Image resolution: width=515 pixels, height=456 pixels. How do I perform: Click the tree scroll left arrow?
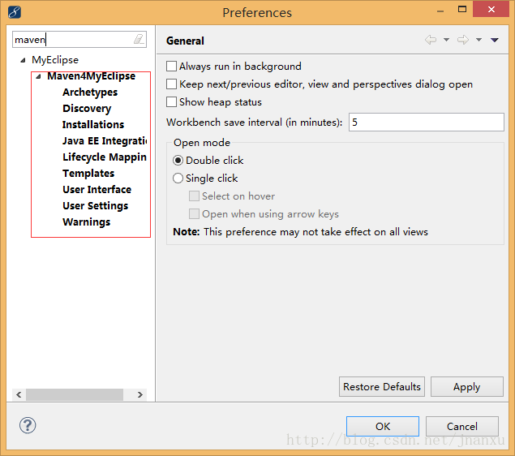[x=19, y=394]
